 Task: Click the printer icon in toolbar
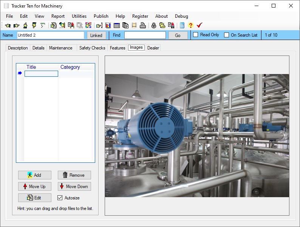[143, 26]
